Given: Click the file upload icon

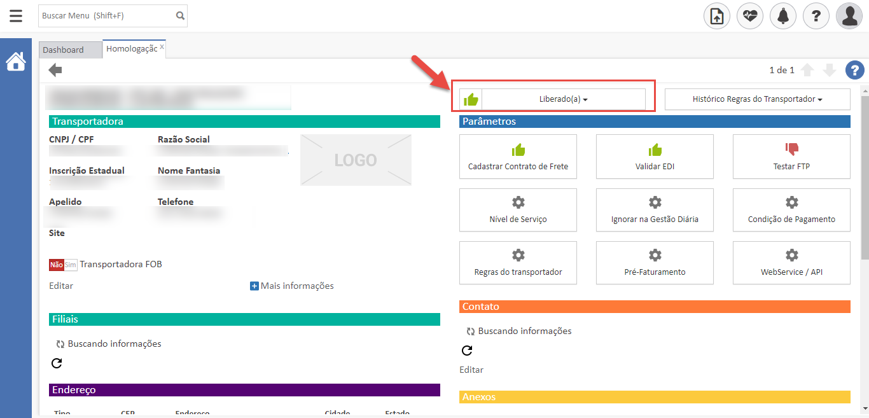Looking at the screenshot, I should (x=717, y=16).
